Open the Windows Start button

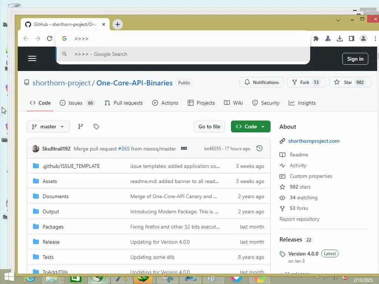[9, 277]
